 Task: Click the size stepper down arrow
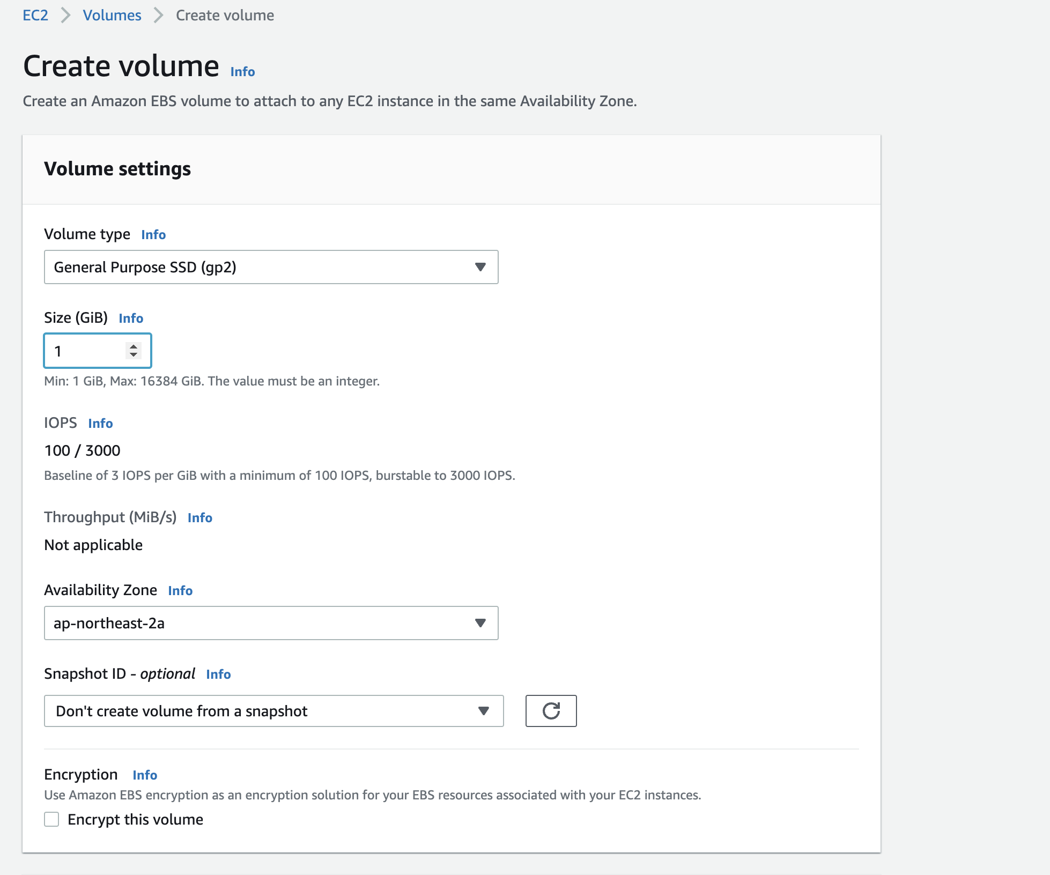click(134, 355)
